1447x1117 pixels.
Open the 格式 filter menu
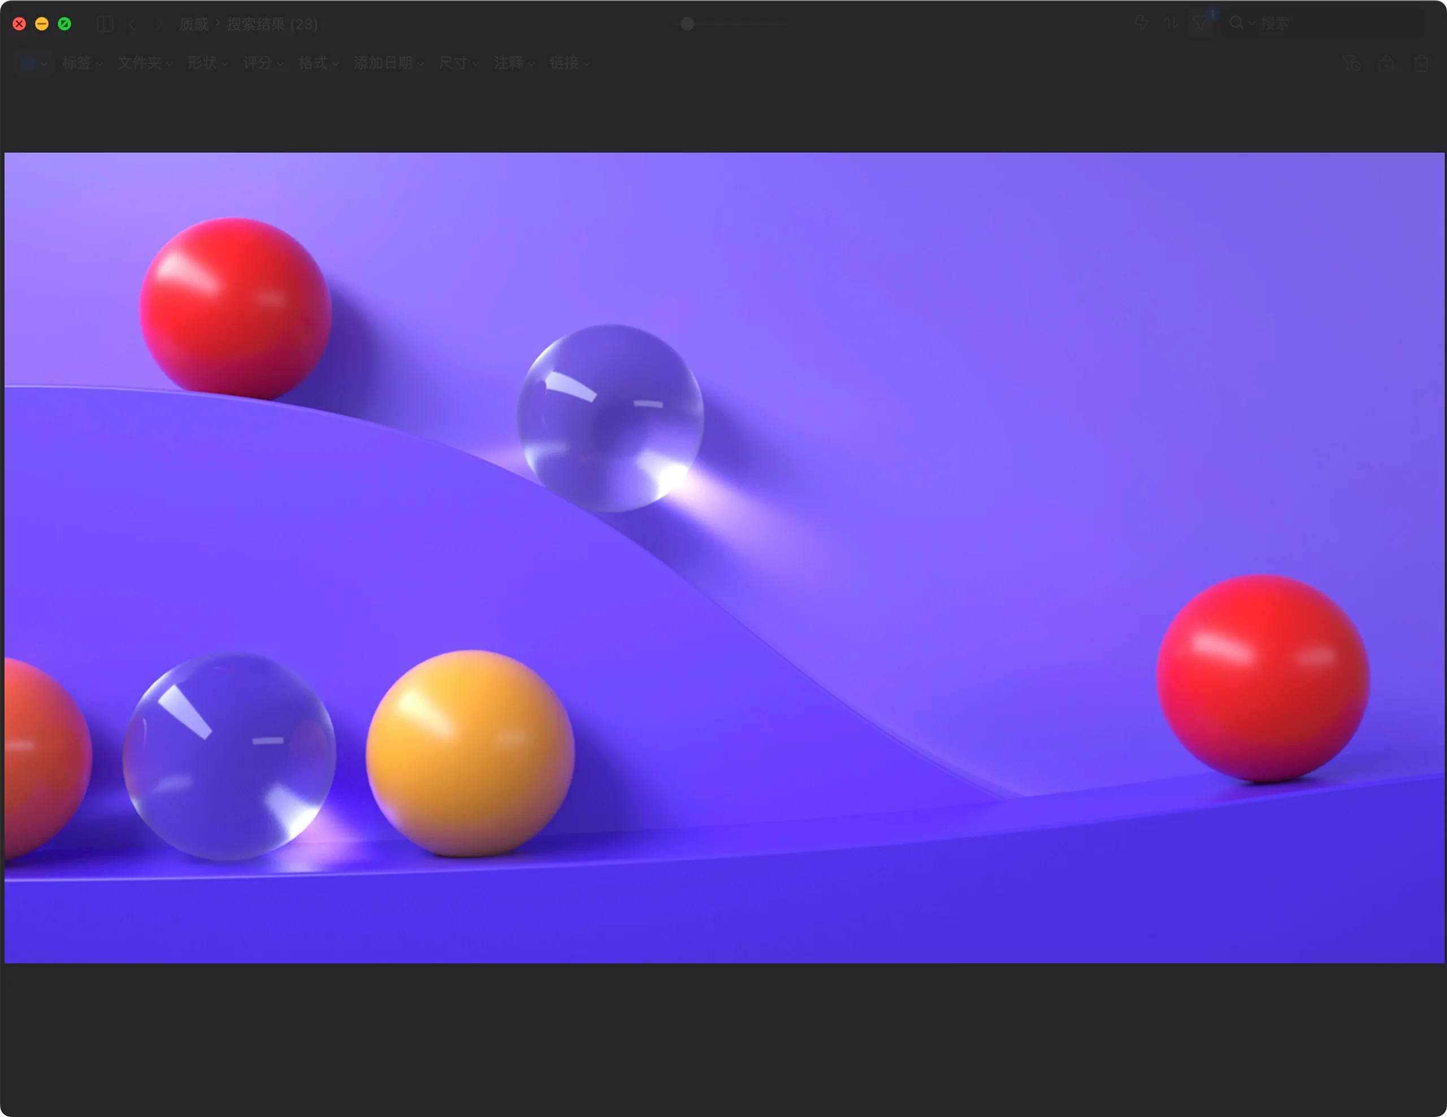318,63
